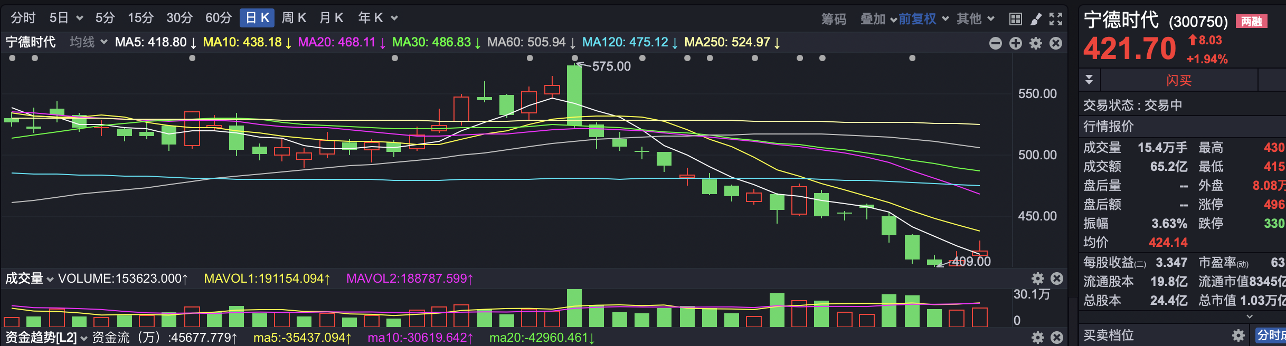The width and height of the screenshot is (1286, 346).
Task: Open the 成交量 indicator selector dropdown
Action: tap(30, 278)
